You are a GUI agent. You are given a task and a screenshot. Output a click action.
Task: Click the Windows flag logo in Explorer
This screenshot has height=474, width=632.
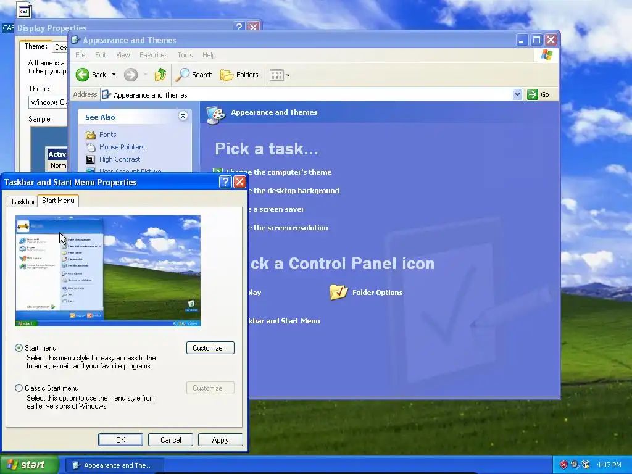tap(547, 55)
